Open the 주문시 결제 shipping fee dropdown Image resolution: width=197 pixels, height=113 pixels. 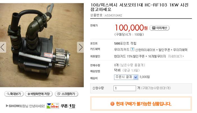coord(126,77)
